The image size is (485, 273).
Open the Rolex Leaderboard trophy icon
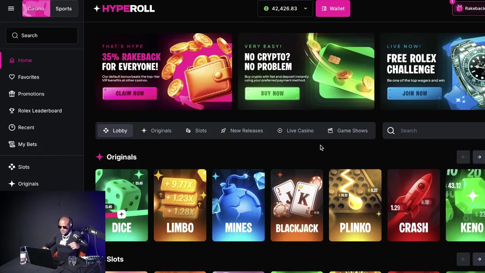[x=12, y=111]
